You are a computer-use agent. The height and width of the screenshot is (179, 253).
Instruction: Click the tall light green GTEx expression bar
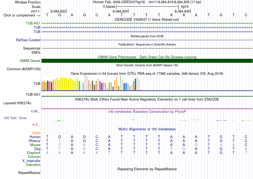click(121, 83)
